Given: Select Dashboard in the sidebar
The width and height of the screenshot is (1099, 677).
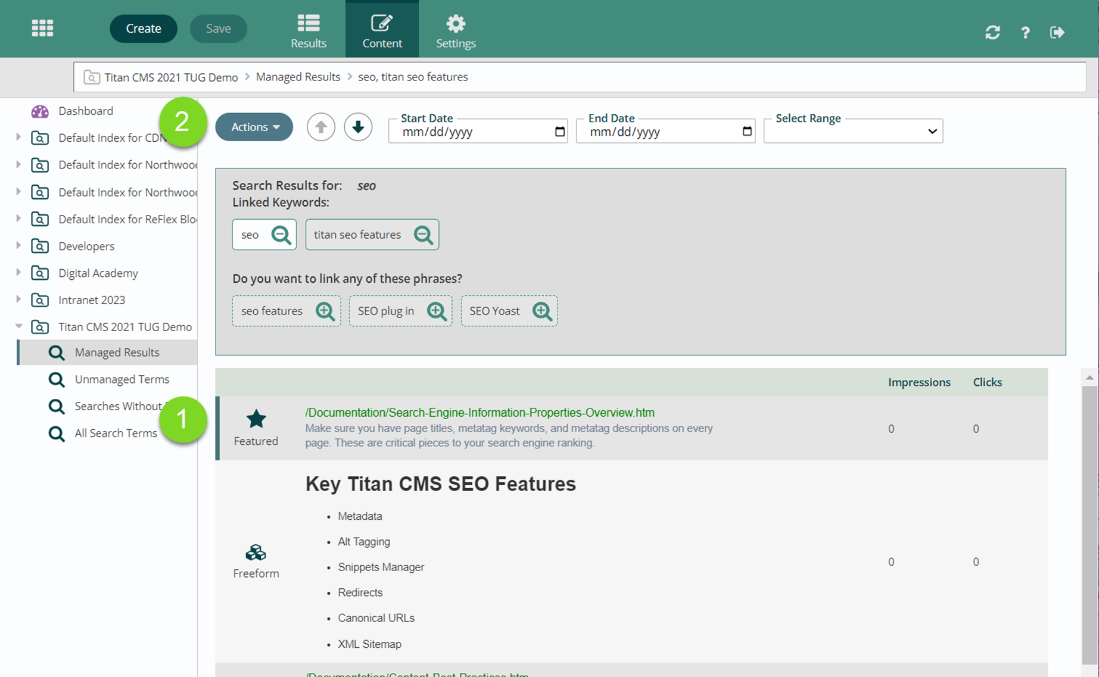Looking at the screenshot, I should pos(86,111).
